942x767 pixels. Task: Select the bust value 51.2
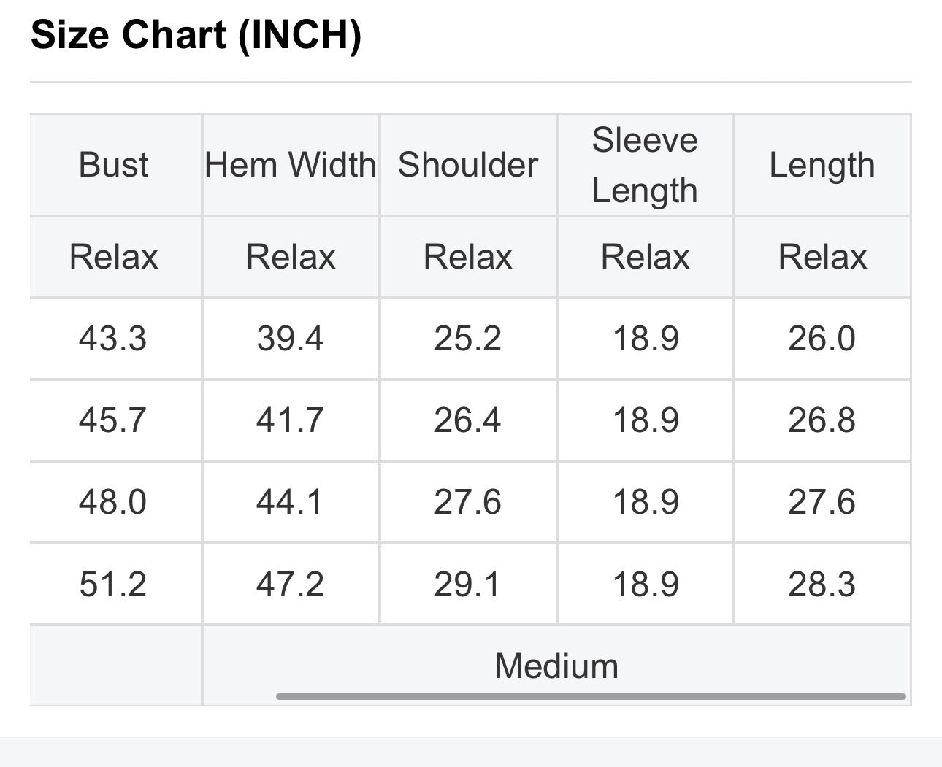click(x=113, y=585)
